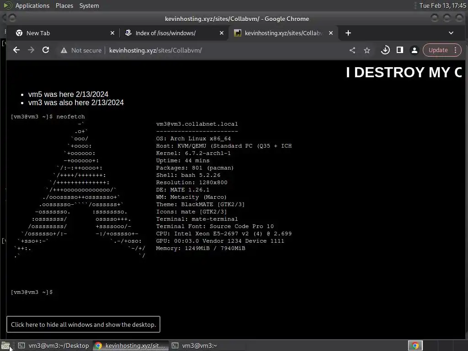The height and width of the screenshot is (351, 468).
Task: Click 'Terminal Font: Source Code Pro 10' line
Action: pos(215,226)
